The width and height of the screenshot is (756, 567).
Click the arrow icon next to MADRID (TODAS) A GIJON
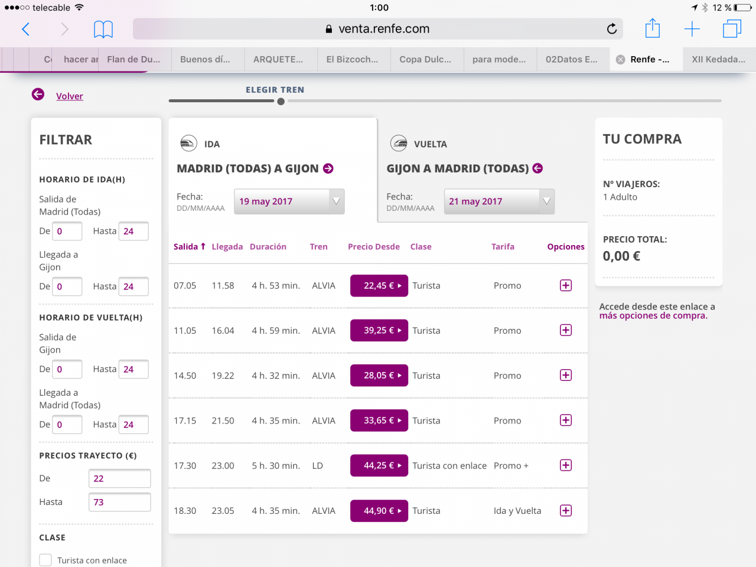(x=328, y=168)
